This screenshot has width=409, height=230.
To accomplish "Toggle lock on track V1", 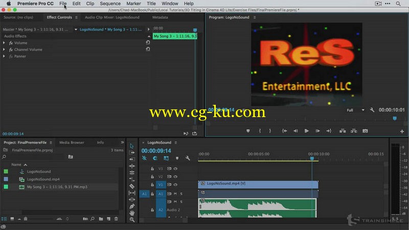I will click(152, 185).
